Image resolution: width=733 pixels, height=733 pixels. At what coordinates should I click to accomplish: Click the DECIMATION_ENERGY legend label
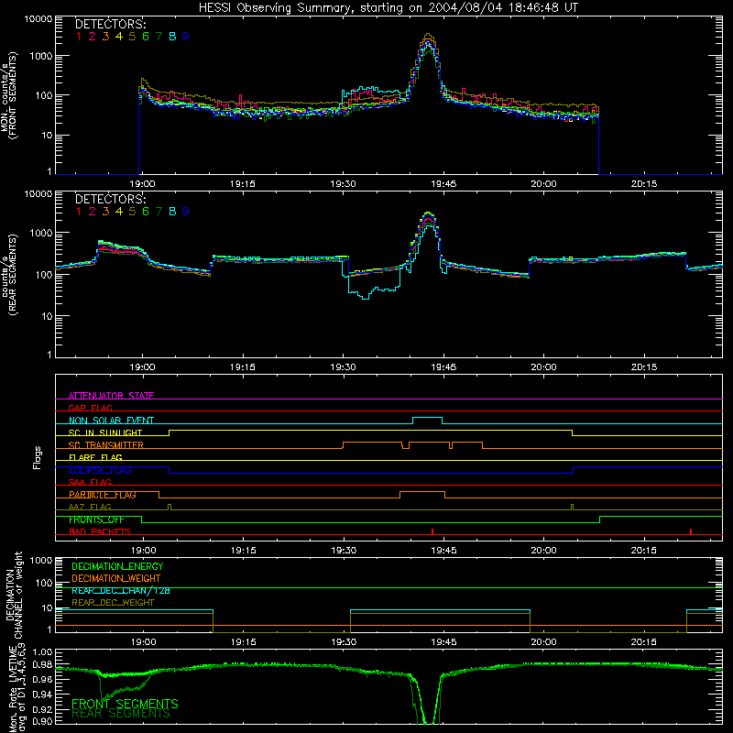(x=117, y=566)
